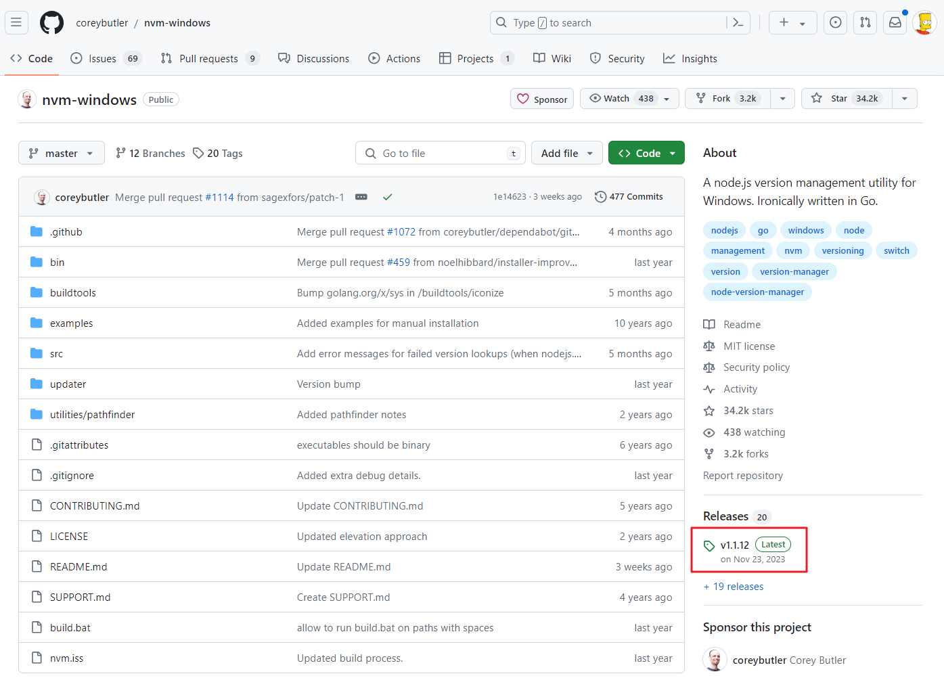This screenshot has height=678, width=944.
Task: Open the Projects tab
Action: (476, 59)
